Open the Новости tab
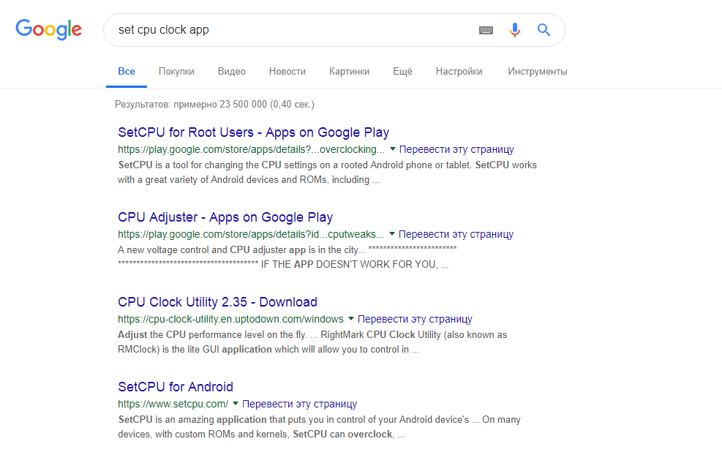The width and height of the screenshot is (722, 455). (x=287, y=72)
